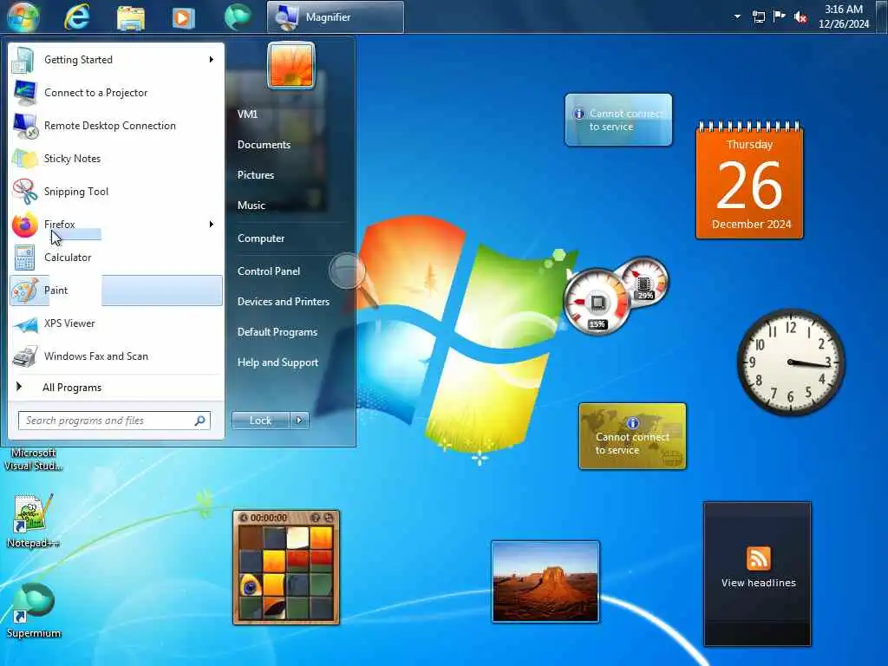This screenshot has height=666, width=888.
Task: Click the calendar gadget showing Thursday 26
Action: tap(749, 181)
